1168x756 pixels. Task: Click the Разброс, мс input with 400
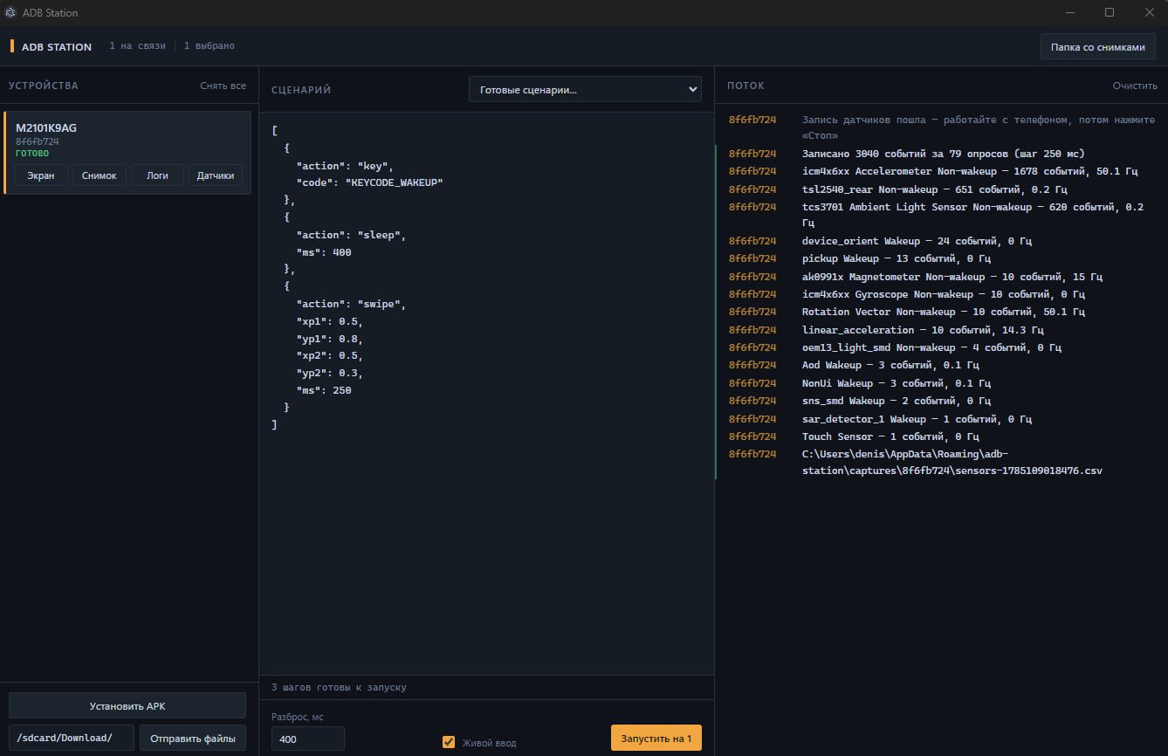308,739
